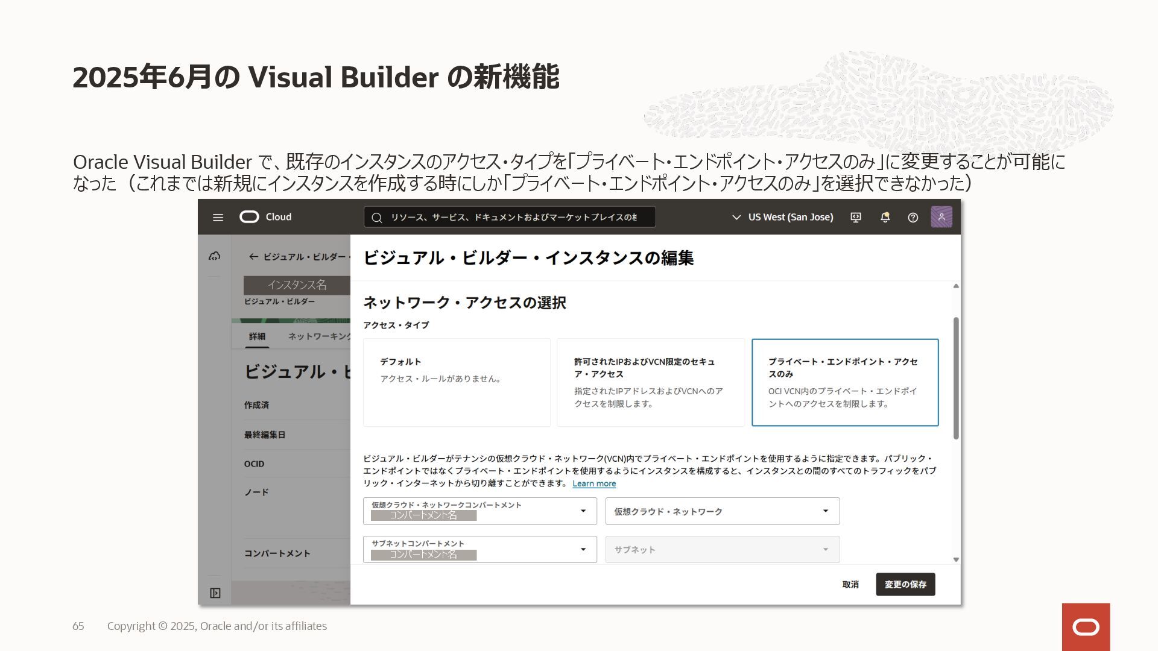Viewport: 1158px width, 651px height.
Task: Open the US West (San Jose) region dropdown
Action: click(x=782, y=217)
